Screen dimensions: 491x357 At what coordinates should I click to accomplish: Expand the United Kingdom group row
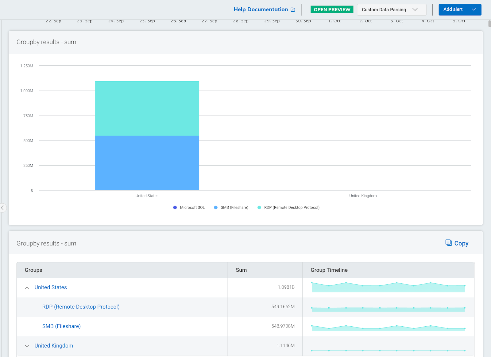click(27, 346)
